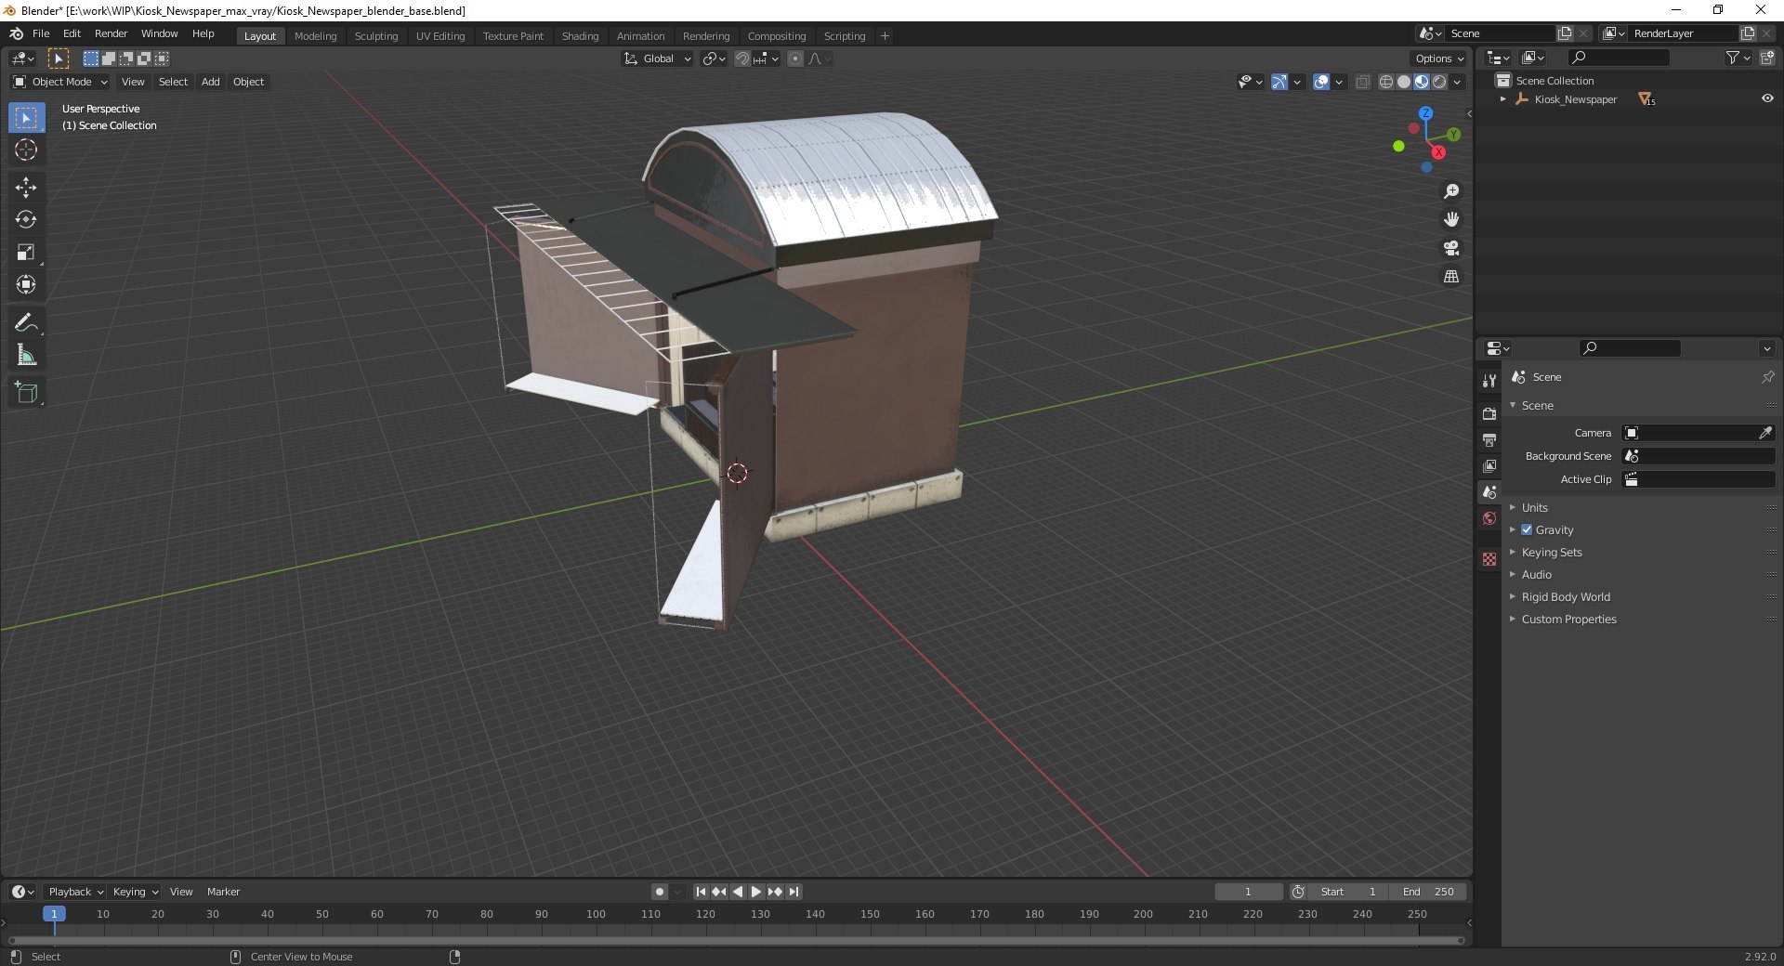Open the World properties tab
Screen dimensions: 1784x966
pyautogui.click(x=1489, y=518)
